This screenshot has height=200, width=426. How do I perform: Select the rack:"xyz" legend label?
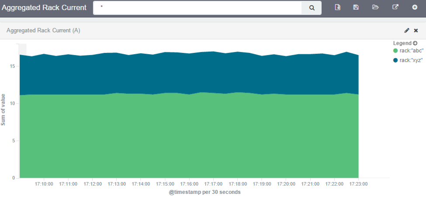(411, 60)
